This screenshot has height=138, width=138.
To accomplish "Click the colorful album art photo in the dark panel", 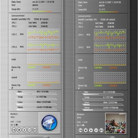I will click(x=116, y=123).
